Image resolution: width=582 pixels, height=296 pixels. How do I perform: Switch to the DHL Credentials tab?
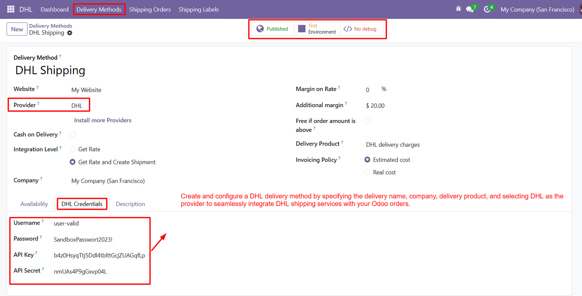tap(82, 204)
